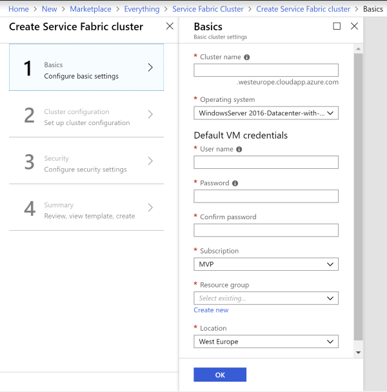Viewport: 387px width, 392px height.
Task: Expand the Subscription dropdown showing MVP
Action: pyautogui.click(x=266, y=264)
